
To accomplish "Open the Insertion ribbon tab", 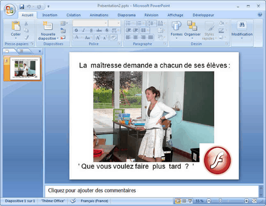I will (49, 15).
